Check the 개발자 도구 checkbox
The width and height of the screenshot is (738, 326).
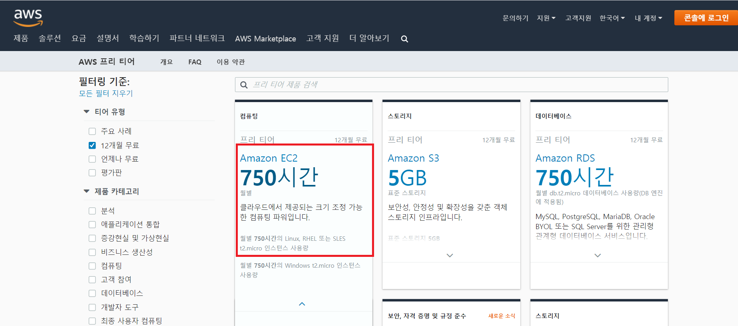click(x=92, y=308)
